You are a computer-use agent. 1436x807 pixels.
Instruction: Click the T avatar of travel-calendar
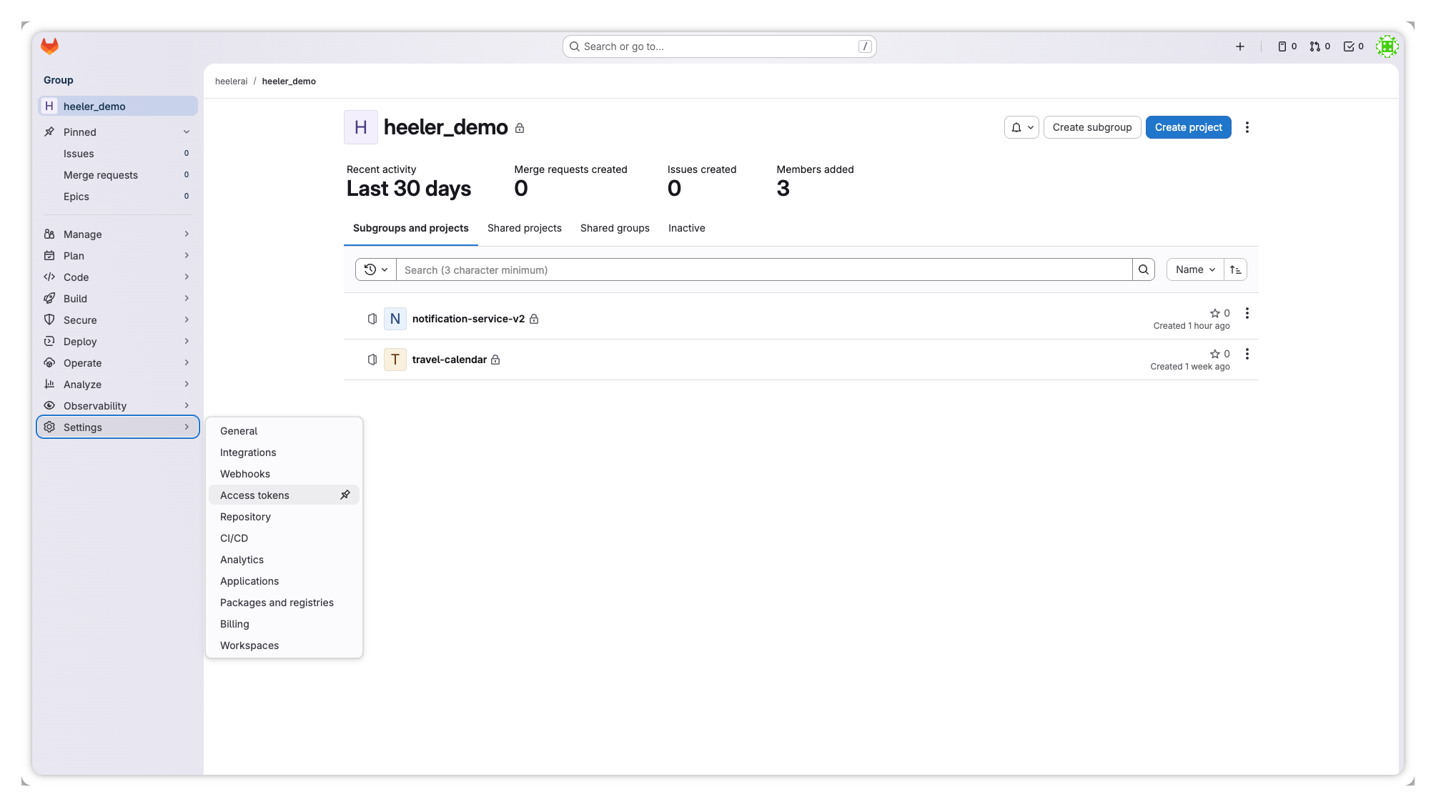[x=395, y=360]
